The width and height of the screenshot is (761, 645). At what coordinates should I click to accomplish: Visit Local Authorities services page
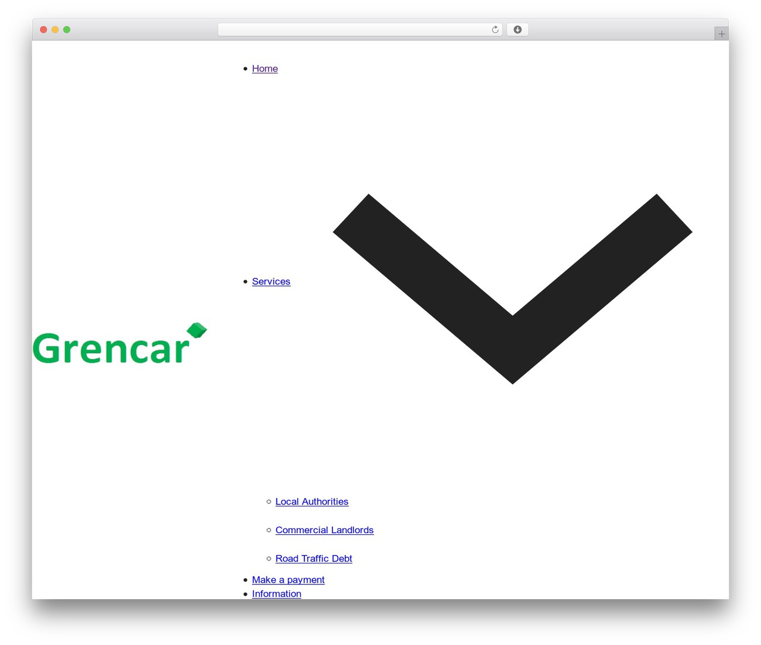pos(312,502)
